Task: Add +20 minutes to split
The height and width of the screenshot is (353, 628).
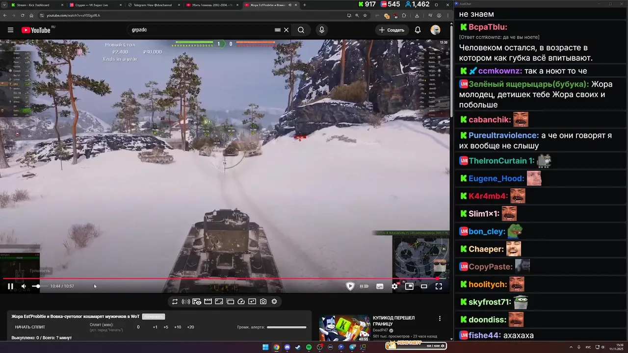Action: click(190, 327)
